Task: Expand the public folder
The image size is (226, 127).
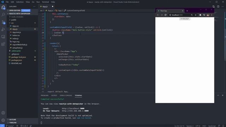Action: pos(14,20)
